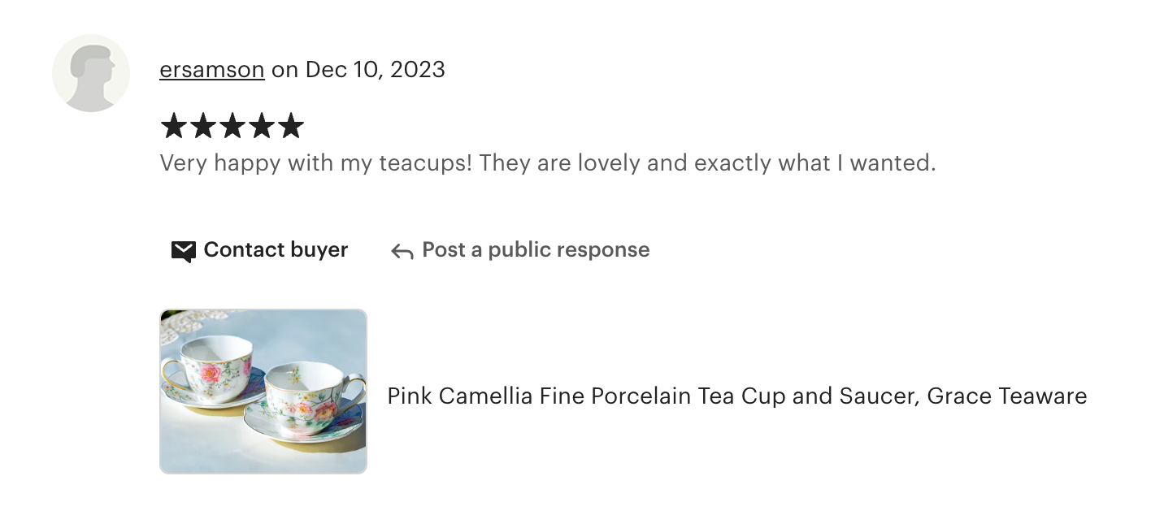Click the second rating star

tap(202, 126)
